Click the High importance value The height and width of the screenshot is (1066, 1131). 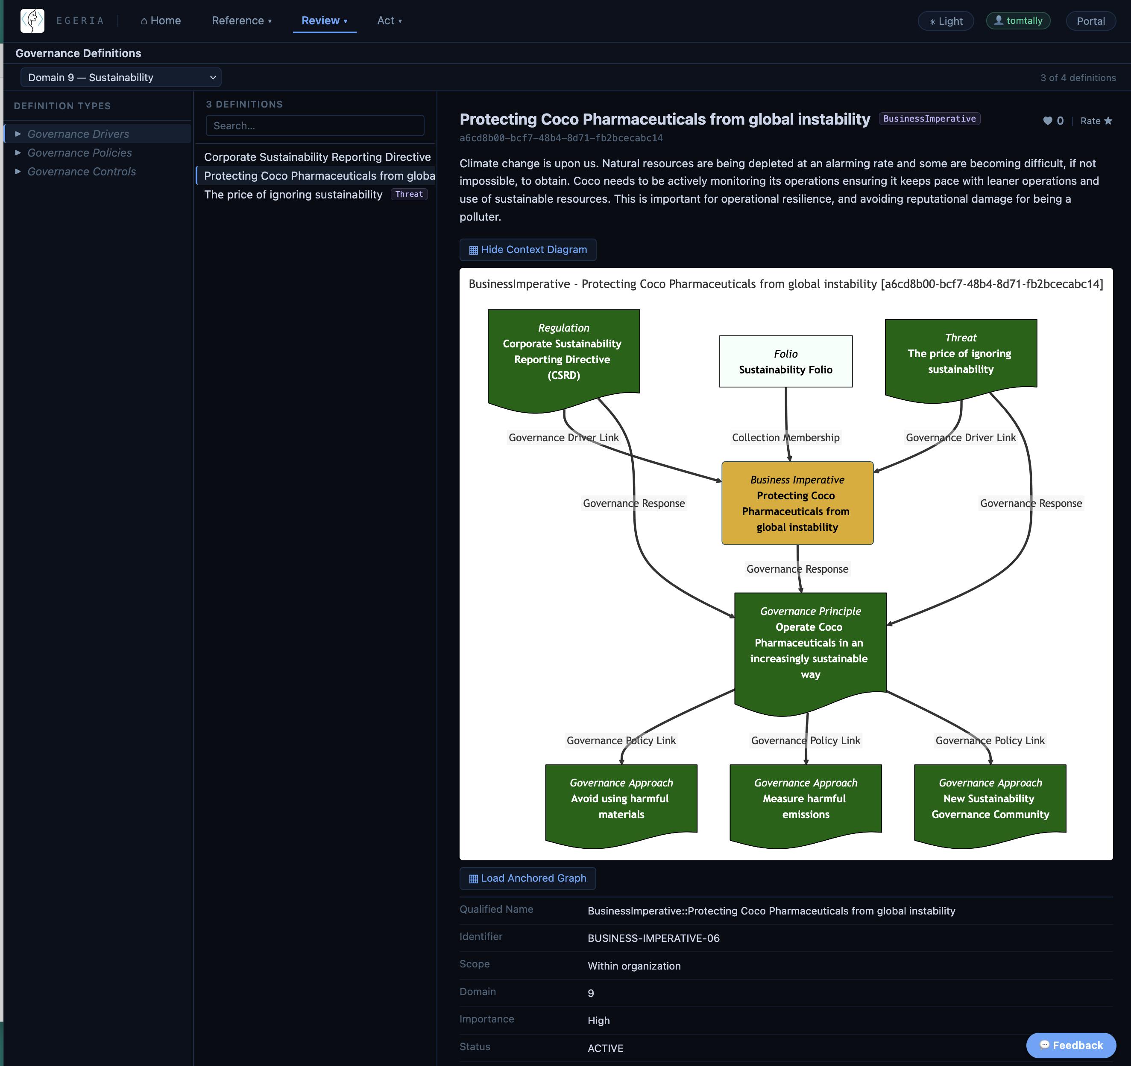[x=598, y=1020]
